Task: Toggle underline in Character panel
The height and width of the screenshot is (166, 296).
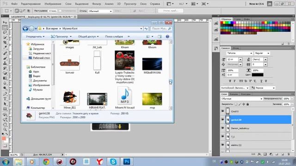Action: 261,81
